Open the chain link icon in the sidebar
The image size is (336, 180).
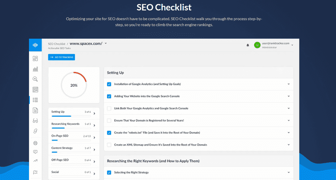[x=35, y=131]
